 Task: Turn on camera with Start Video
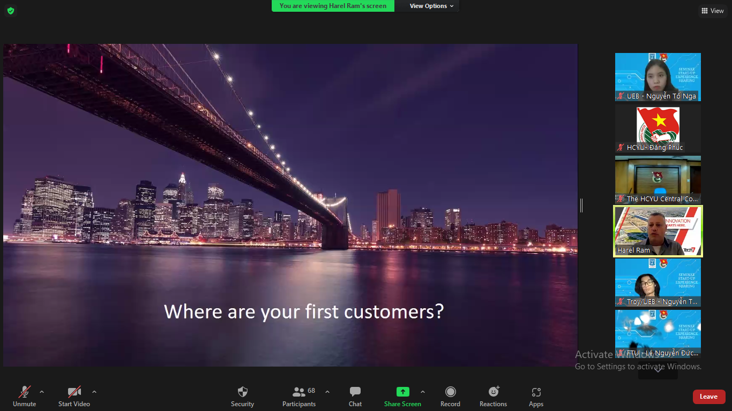pos(74,392)
